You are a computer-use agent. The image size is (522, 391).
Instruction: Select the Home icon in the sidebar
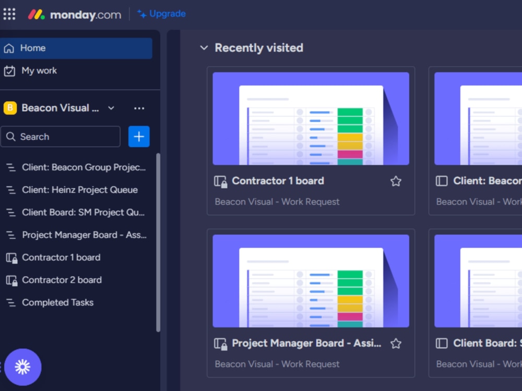click(10, 47)
